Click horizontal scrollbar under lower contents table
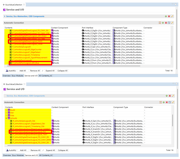The height and width of the screenshot is (159, 180). pos(74,146)
